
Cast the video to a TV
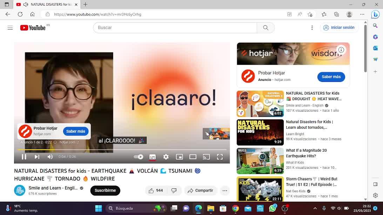206,157
